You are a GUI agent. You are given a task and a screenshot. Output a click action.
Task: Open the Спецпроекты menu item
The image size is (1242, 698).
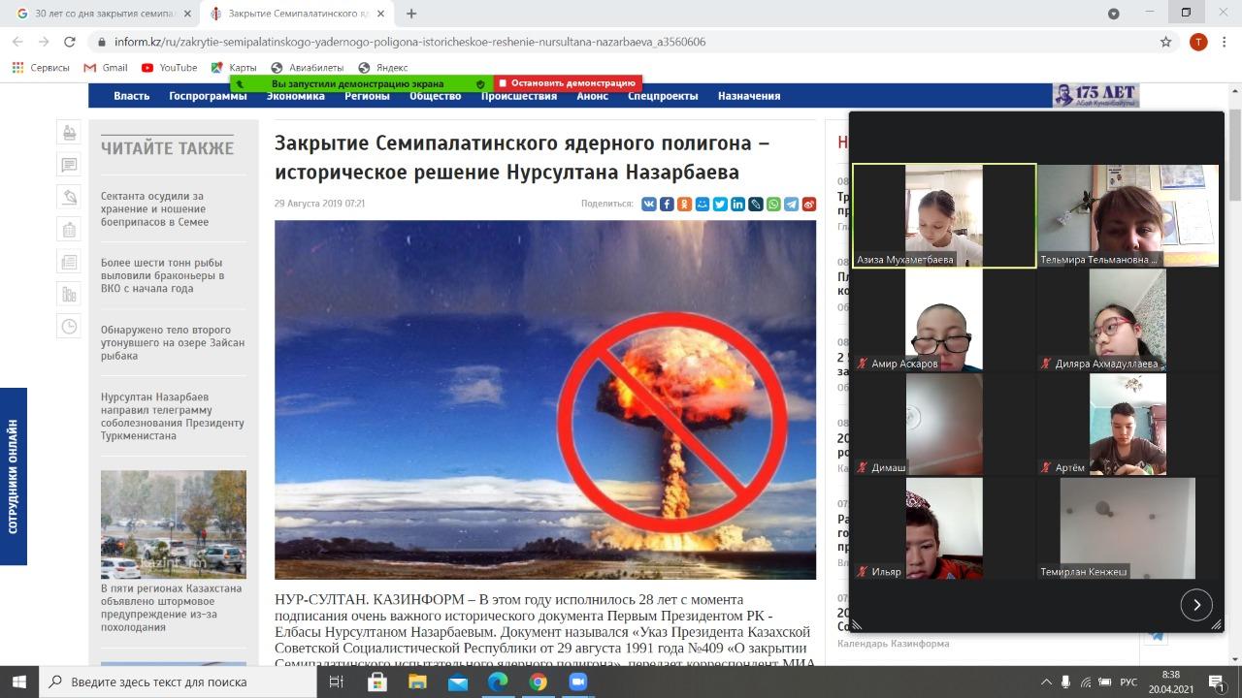click(x=663, y=96)
